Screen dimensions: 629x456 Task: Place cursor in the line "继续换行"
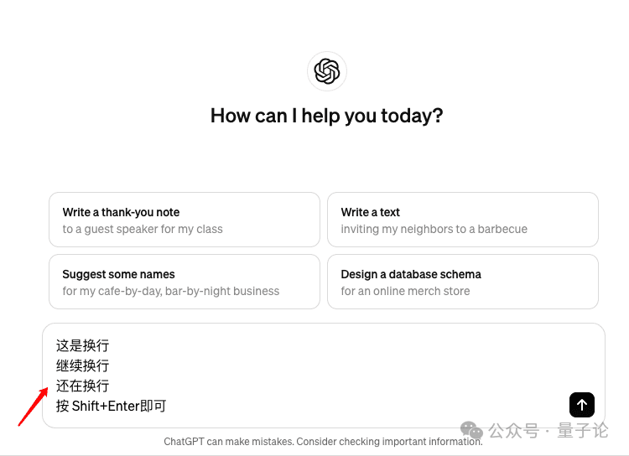click(83, 365)
